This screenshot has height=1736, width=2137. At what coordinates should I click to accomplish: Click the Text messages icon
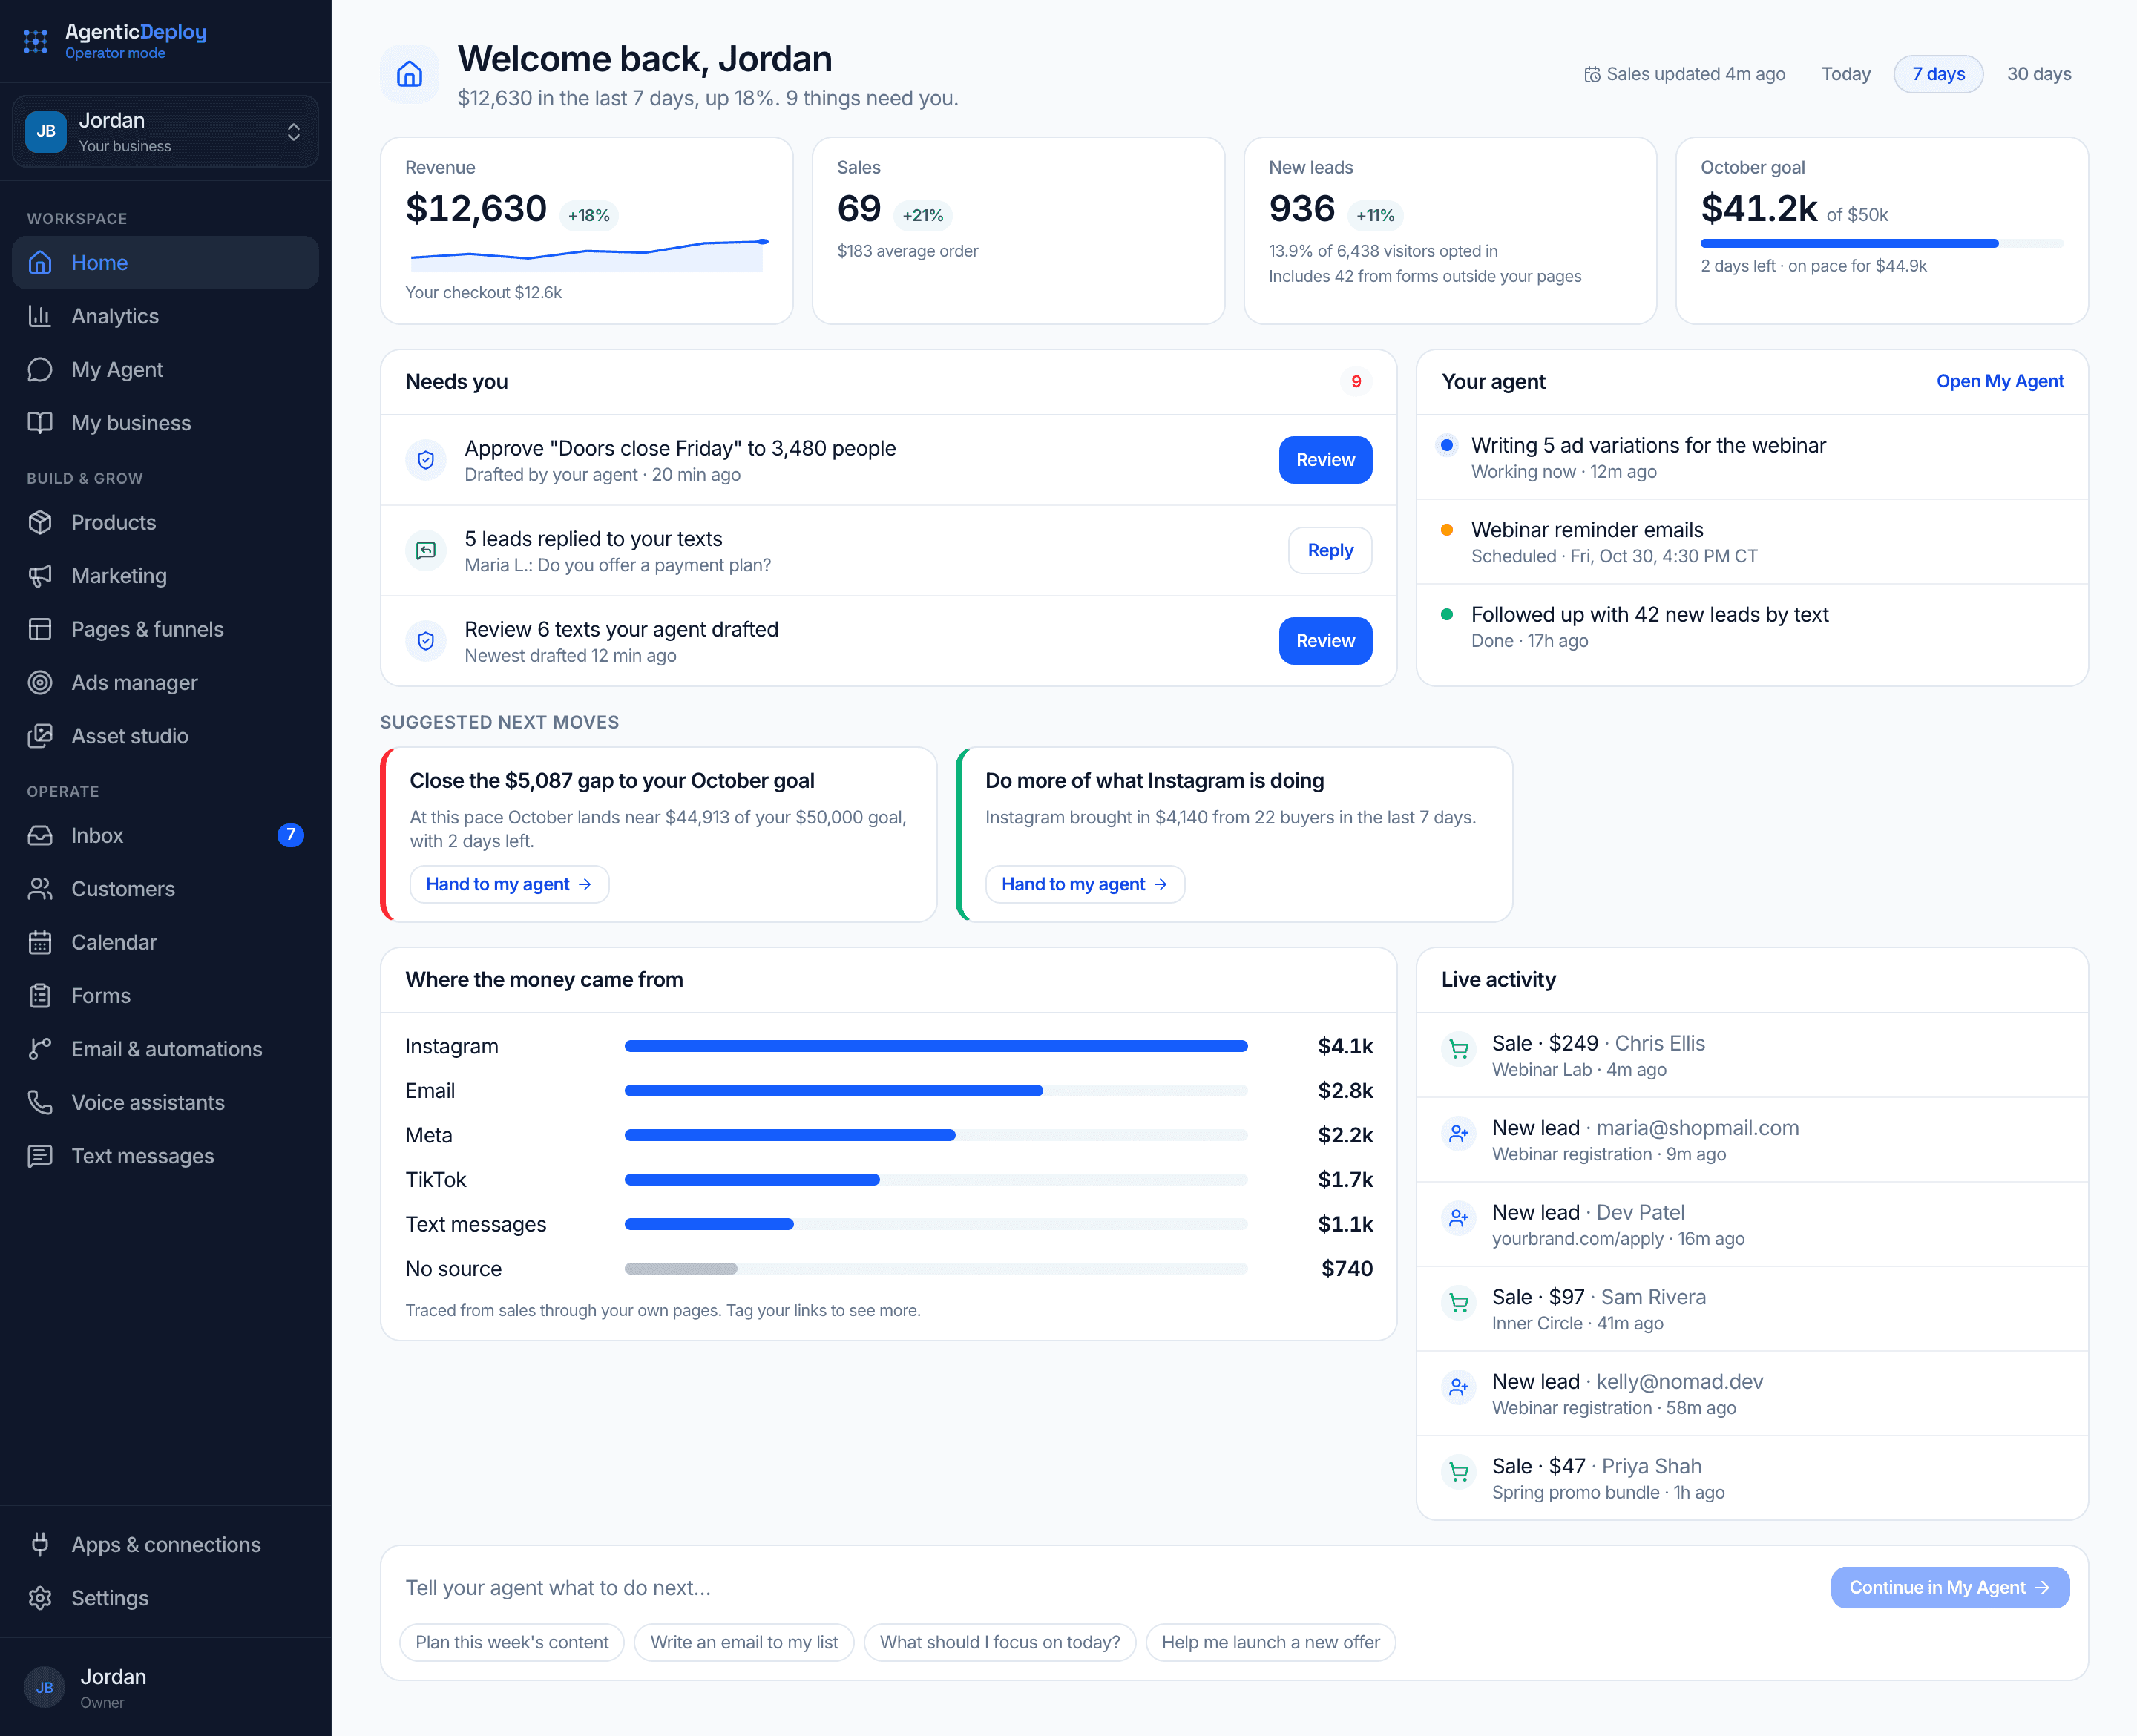(40, 1156)
